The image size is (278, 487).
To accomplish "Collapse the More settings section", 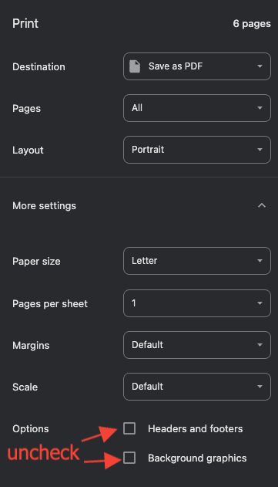I will tap(262, 205).
